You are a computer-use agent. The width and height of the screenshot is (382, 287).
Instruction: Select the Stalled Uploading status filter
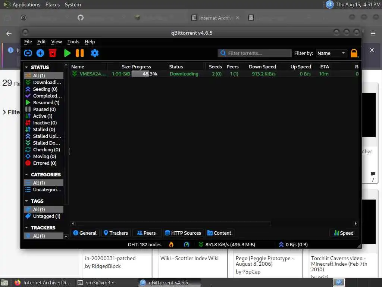44,136
